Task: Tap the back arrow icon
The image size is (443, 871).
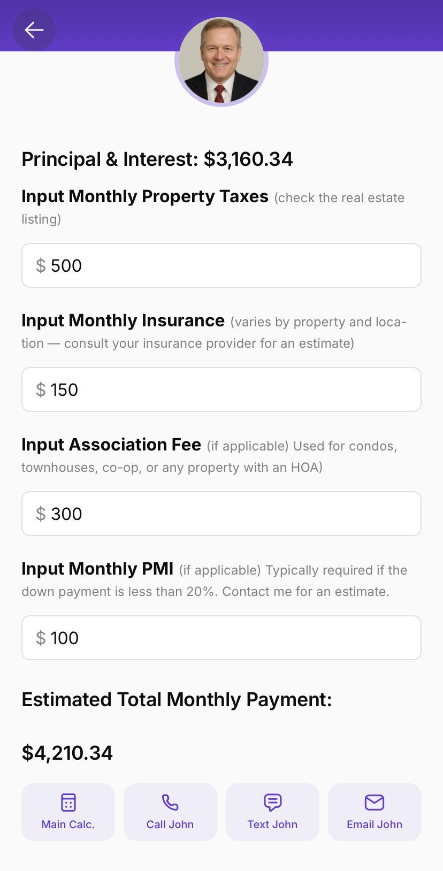Action: [34, 30]
